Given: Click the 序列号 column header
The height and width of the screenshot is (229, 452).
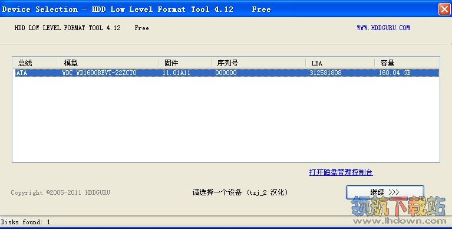Looking at the screenshot, I should [x=258, y=63].
